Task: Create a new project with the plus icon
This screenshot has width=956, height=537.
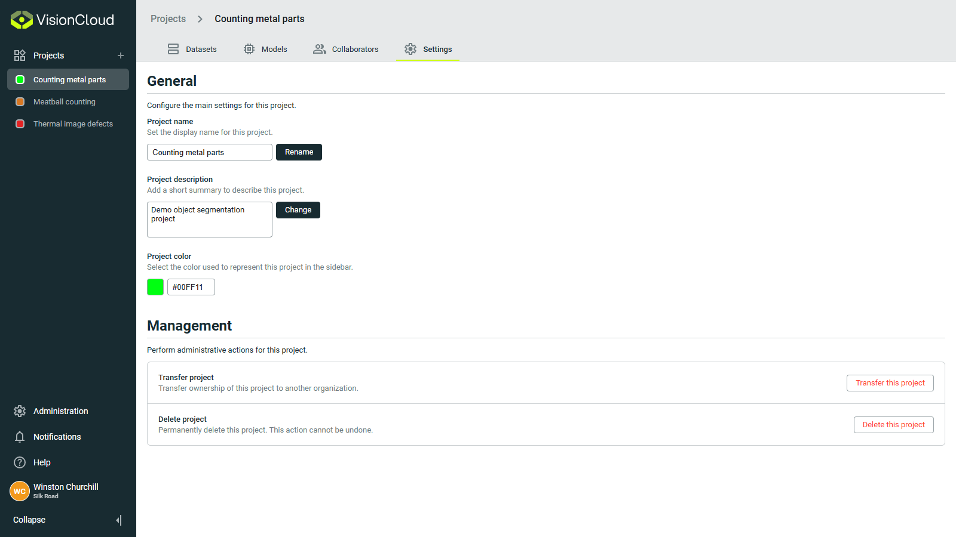Action: click(x=120, y=55)
